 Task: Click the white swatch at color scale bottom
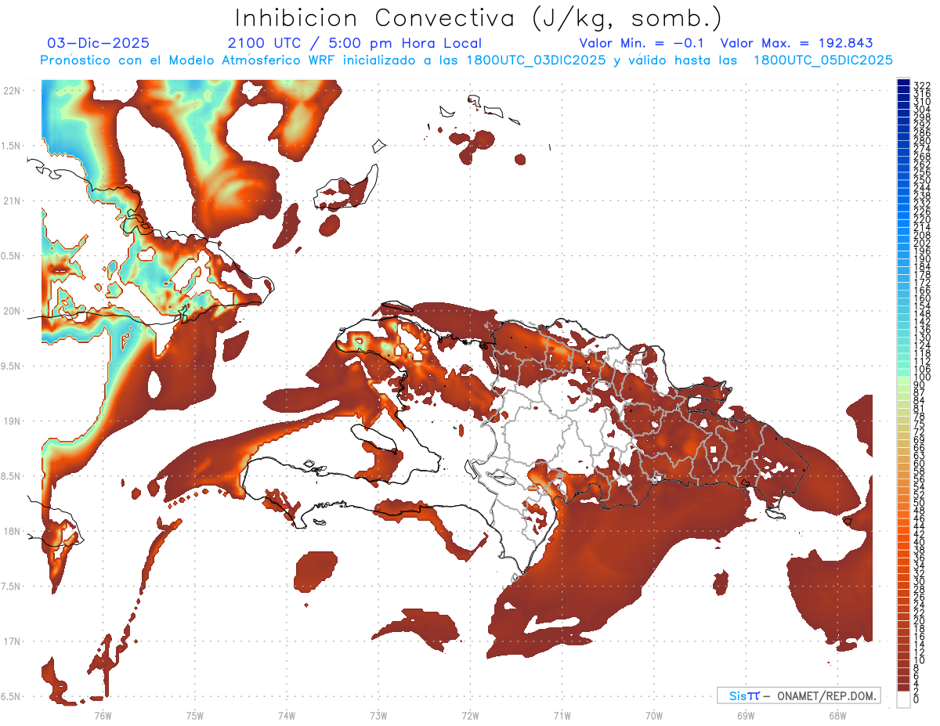pyautogui.click(x=903, y=699)
